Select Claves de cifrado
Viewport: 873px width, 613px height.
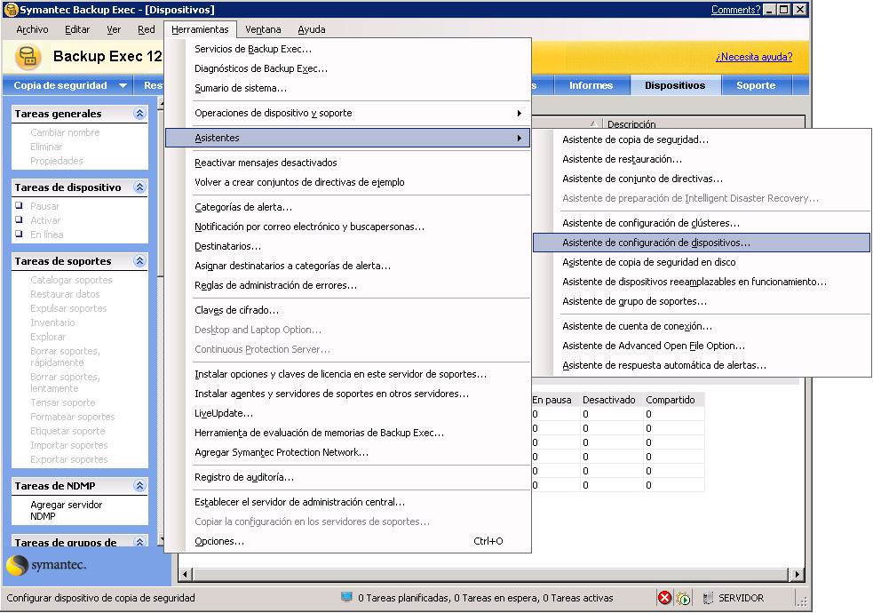click(347, 310)
